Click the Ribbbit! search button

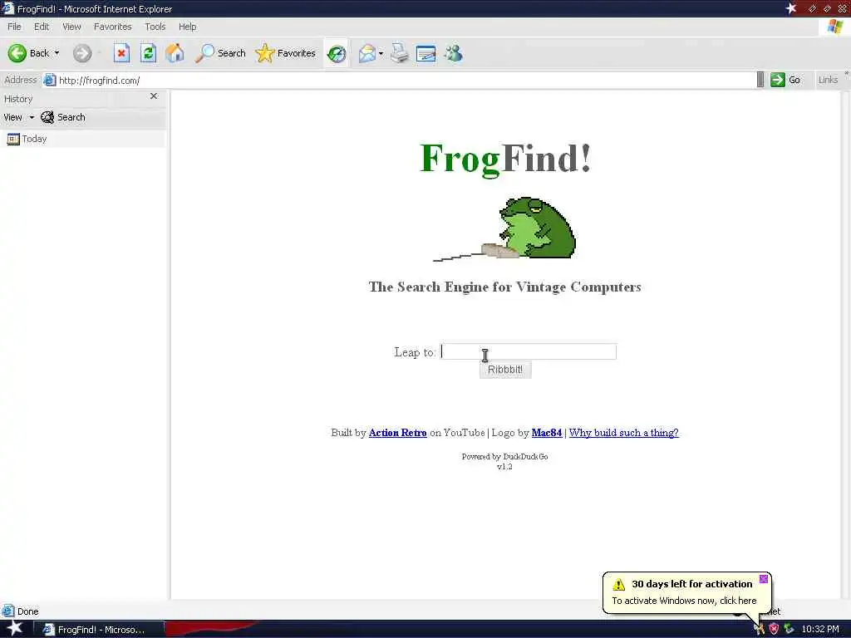[505, 370]
